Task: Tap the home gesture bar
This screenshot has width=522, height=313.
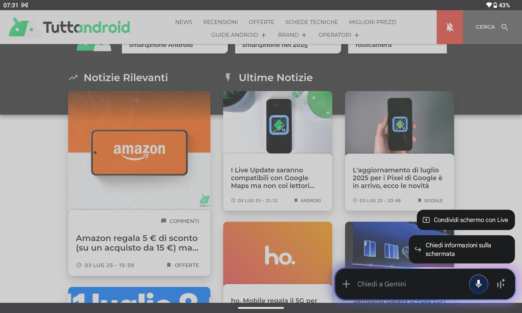Action: pyautogui.click(x=261, y=308)
